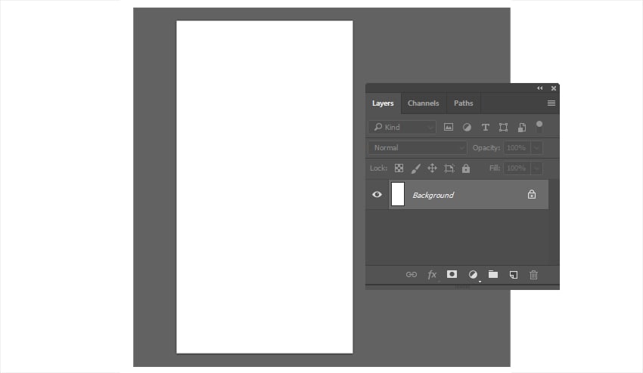This screenshot has height=373, width=643.
Task: Prevent auto-nesting into artboards lock
Action: [x=449, y=168]
